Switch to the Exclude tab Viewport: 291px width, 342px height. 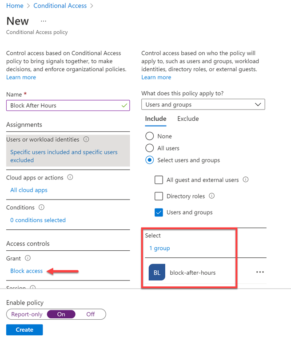[x=188, y=119]
